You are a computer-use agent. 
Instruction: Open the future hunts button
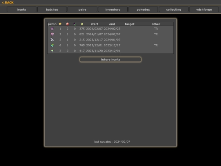click(x=110, y=59)
